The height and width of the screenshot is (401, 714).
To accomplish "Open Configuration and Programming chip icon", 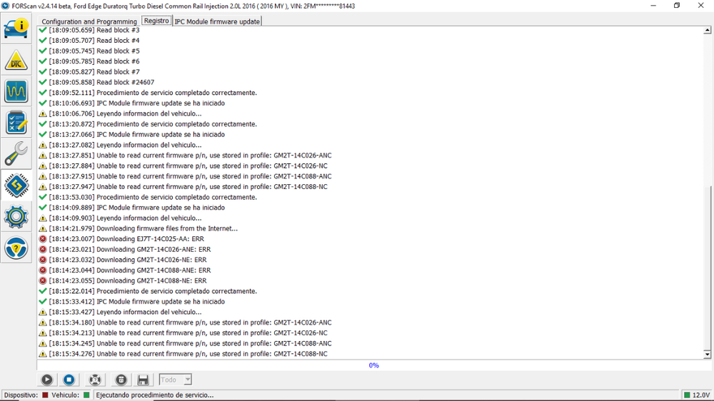I will tap(16, 186).
